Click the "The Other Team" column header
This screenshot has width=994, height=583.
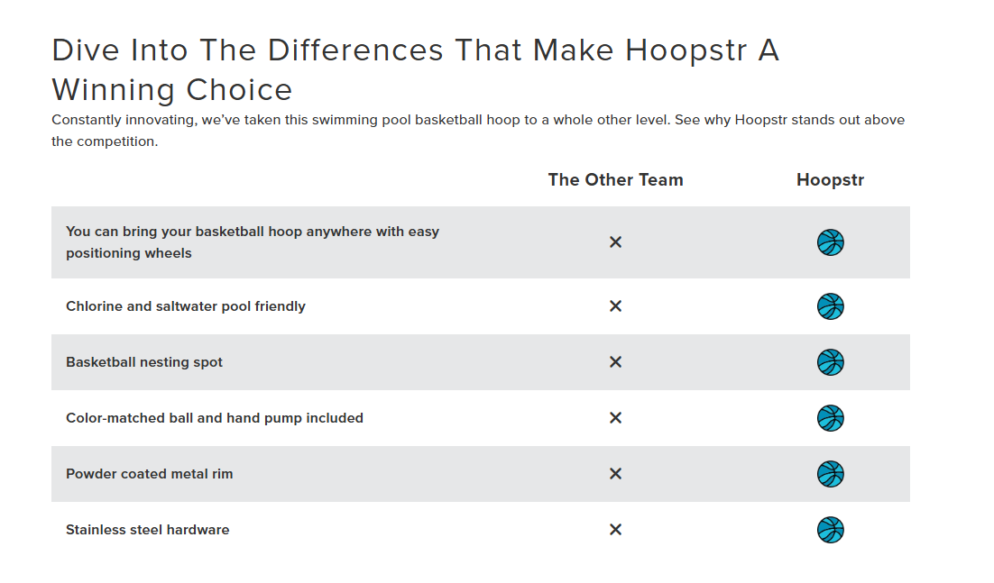(615, 179)
